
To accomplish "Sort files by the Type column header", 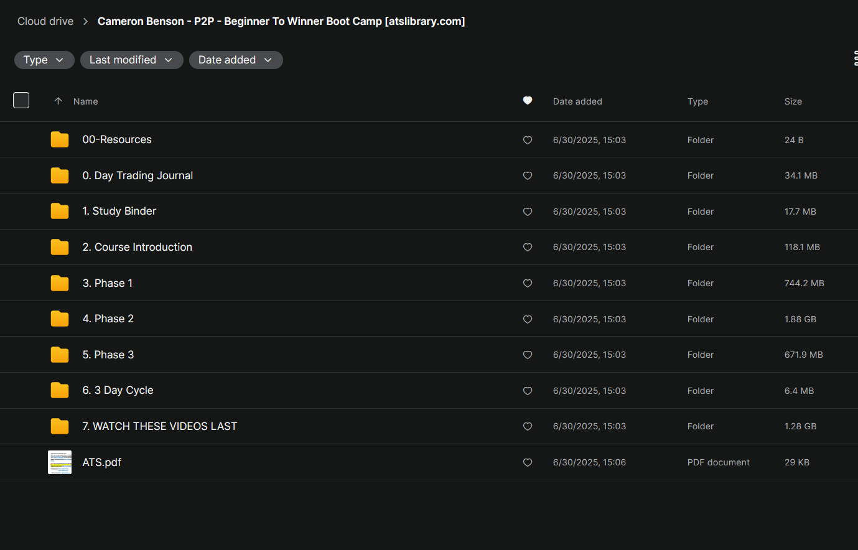I will tap(697, 101).
